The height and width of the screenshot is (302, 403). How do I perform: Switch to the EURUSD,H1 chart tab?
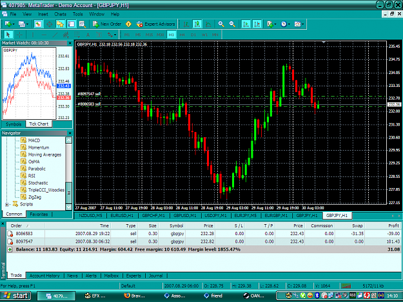(122, 216)
